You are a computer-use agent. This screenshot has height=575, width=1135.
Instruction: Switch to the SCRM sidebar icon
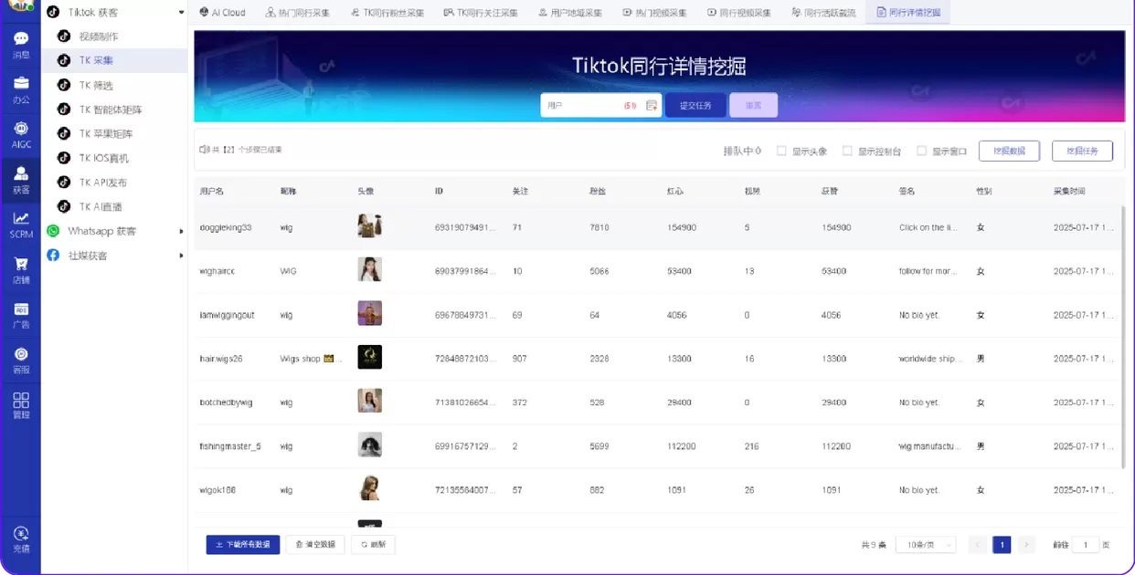[x=20, y=224]
